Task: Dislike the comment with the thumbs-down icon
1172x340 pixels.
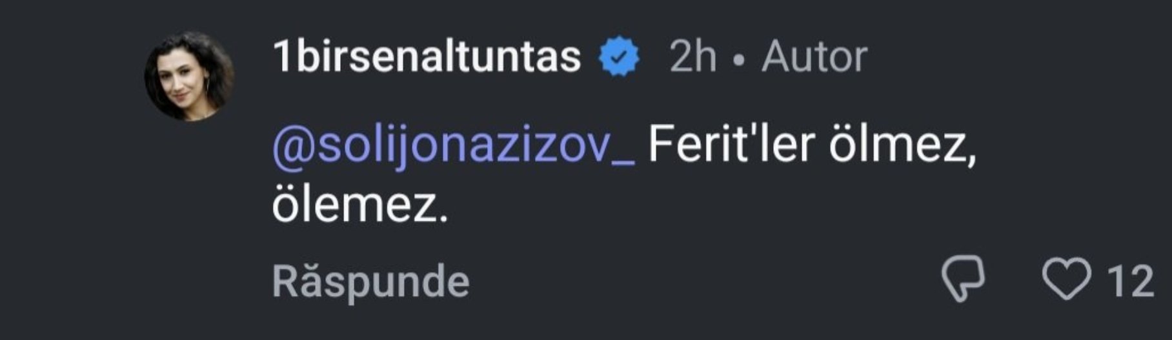Action: [962, 281]
